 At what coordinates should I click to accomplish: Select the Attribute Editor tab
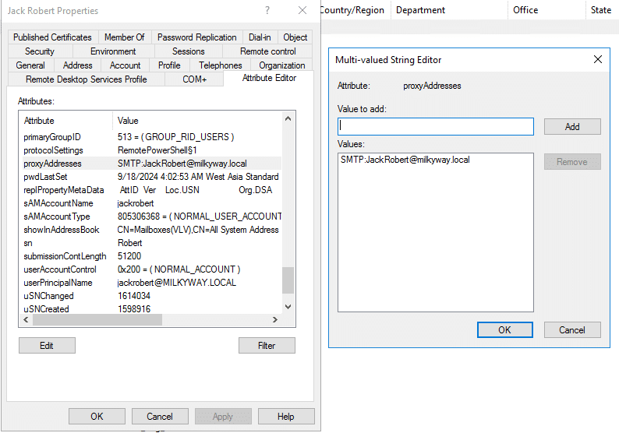[269, 78]
